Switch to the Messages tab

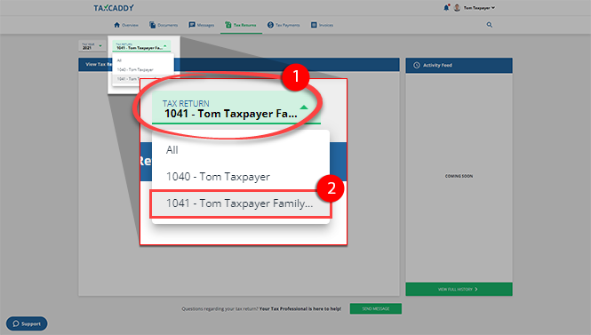(201, 25)
